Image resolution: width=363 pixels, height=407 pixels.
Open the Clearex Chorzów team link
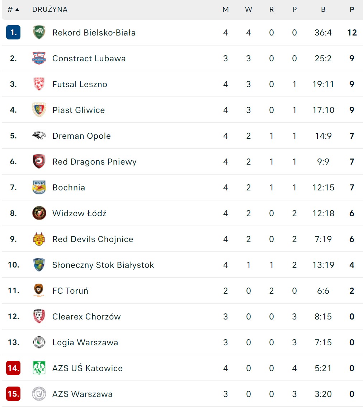tap(86, 317)
